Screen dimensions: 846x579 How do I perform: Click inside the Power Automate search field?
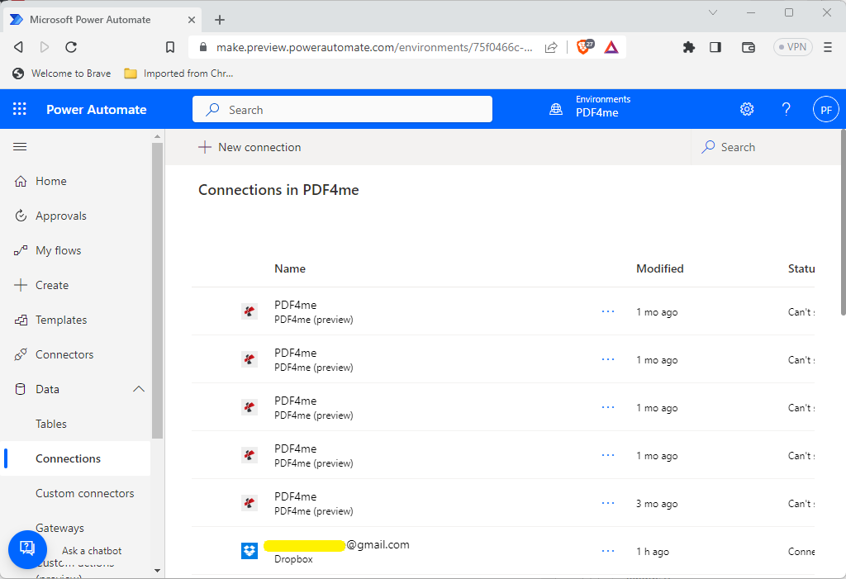click(x=342, y=108)
